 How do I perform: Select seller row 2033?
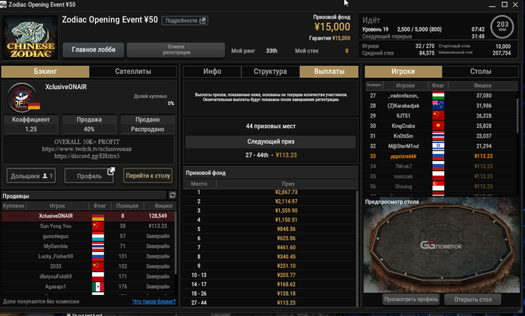pos(88,267)
